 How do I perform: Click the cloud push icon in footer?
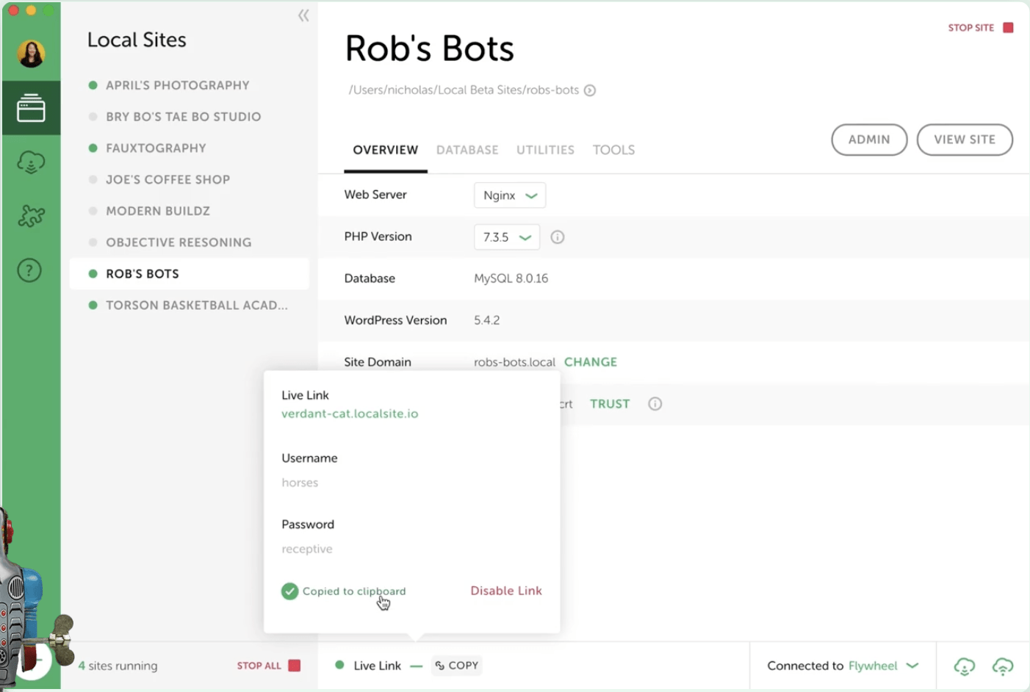(1003, 666)
